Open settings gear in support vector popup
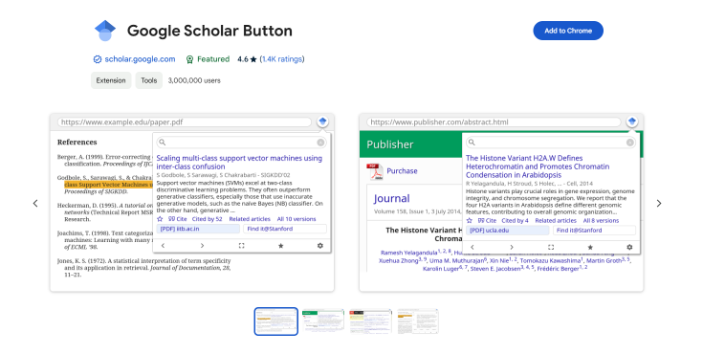This screenshot has width=703, height=354. [320, 246]
